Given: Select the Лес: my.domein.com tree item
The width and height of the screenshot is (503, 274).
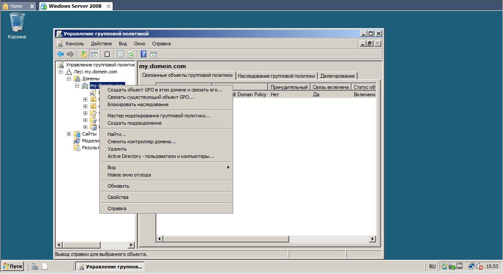Looking at the screenshot, I should coord(95,72).
